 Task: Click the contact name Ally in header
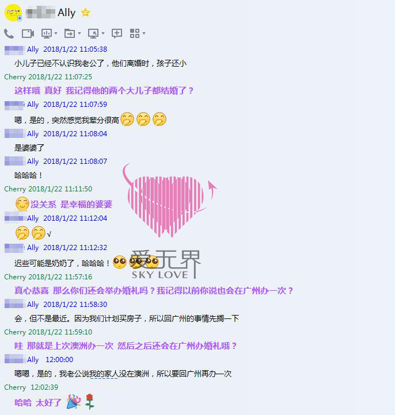click(x=67, y=13)
